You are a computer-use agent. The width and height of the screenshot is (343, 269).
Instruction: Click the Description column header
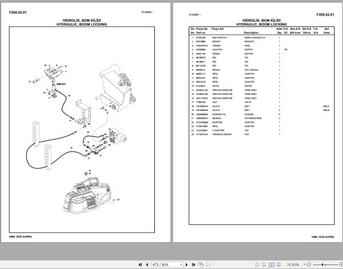click(251, 33)
